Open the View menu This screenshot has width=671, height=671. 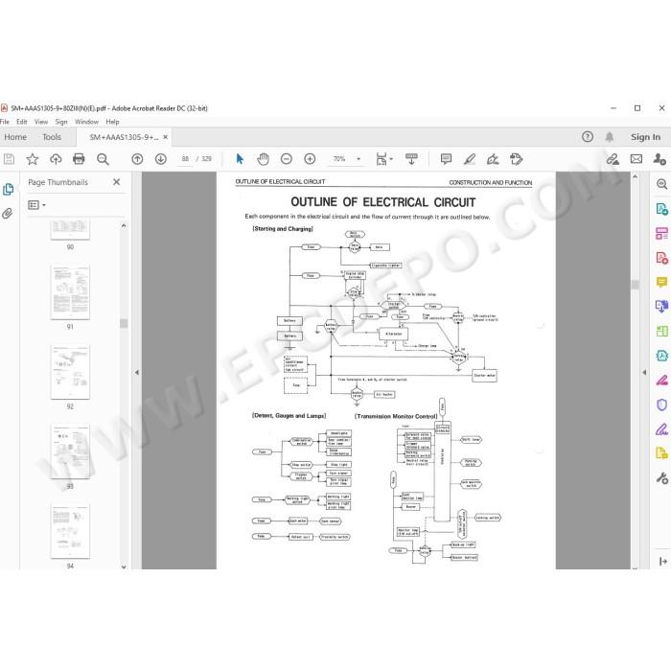(x=41, y=122)
